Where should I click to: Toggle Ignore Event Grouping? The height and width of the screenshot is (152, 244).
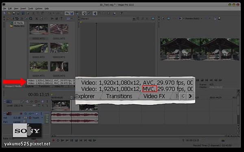click(x=89, y=13)
